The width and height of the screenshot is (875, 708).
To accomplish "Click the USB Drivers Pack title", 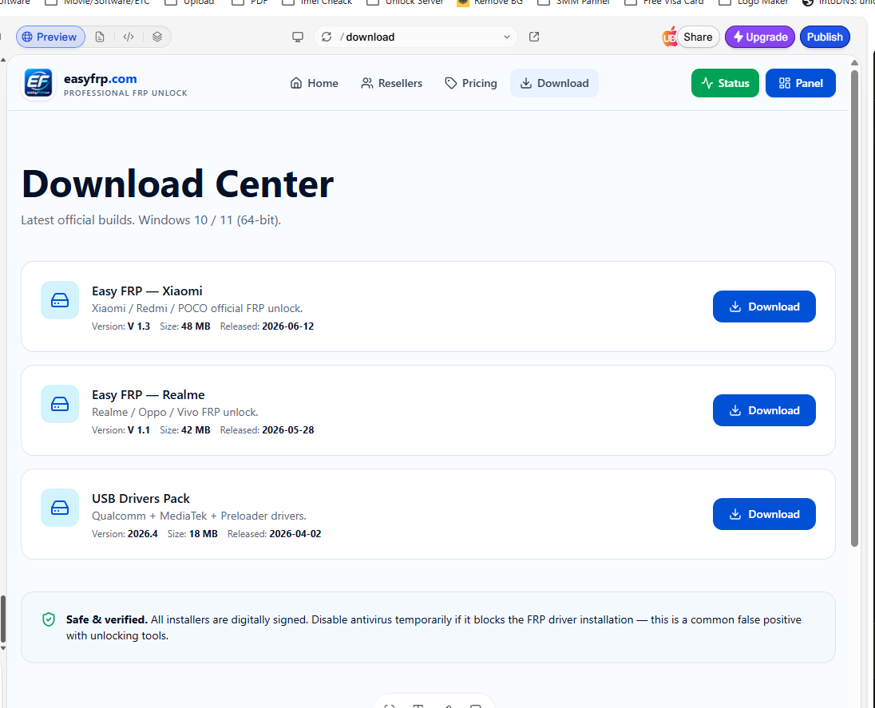I will tap(141, 498).
